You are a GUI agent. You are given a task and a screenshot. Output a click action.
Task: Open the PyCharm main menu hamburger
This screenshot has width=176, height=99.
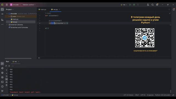click(7, 5)
